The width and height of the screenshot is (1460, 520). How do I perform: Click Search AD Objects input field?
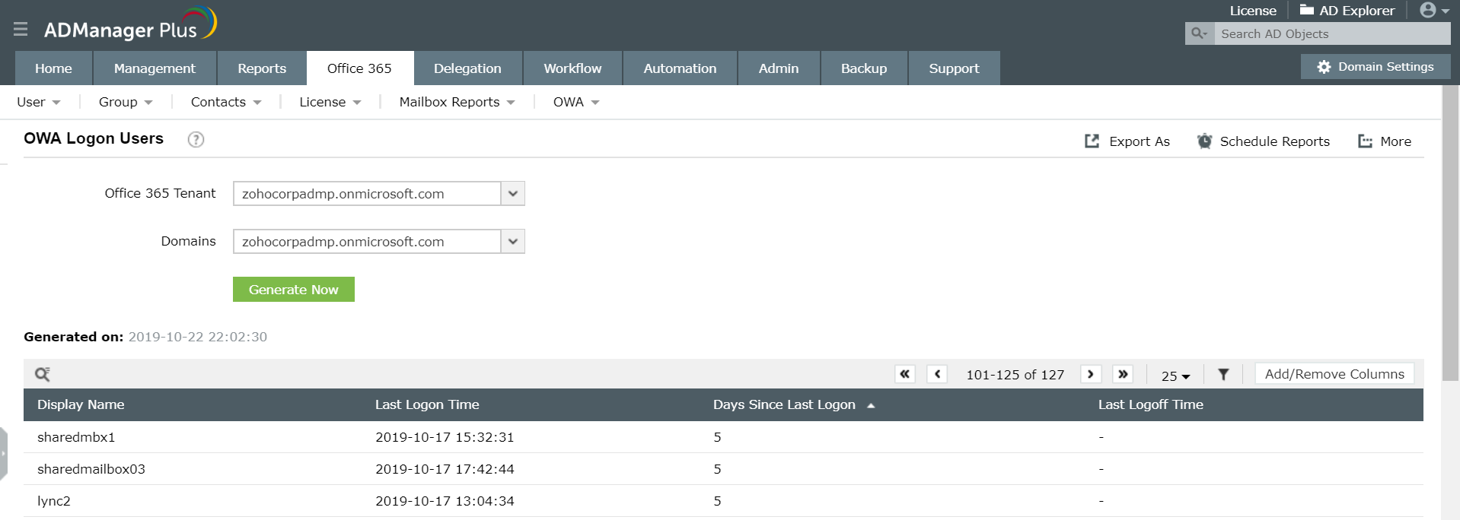click(x=1332, y=33)
